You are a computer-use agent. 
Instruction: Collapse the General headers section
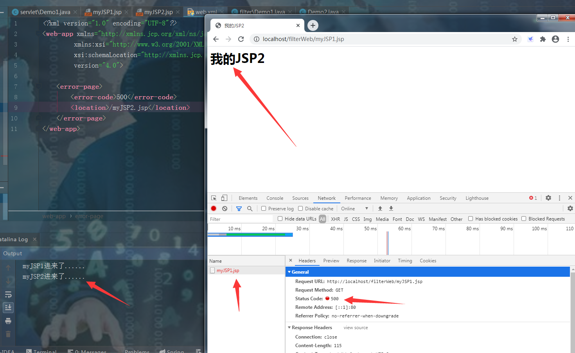click(x=289, y=272)
